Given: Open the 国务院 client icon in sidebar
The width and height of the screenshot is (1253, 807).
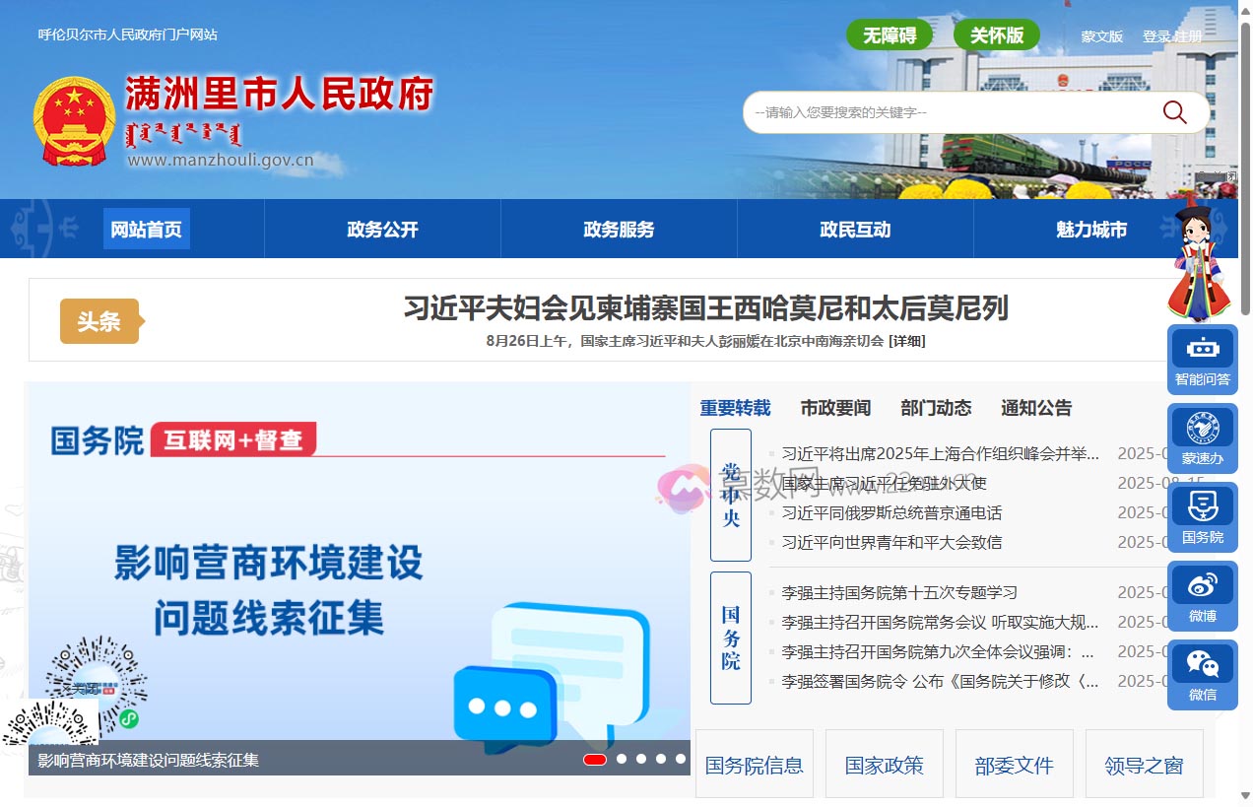Looking at the screenshot, I should [x=1202, y=515].
